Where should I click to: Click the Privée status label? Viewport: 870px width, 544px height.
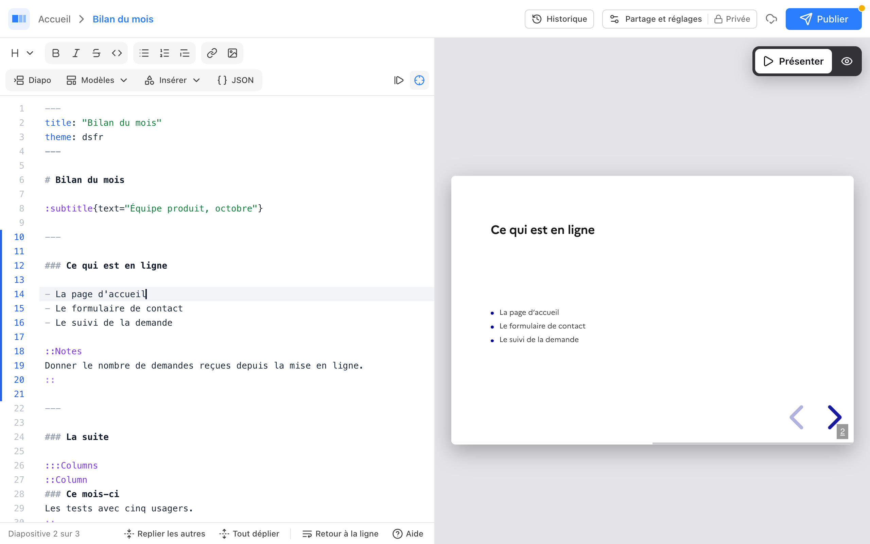(732, 19)
